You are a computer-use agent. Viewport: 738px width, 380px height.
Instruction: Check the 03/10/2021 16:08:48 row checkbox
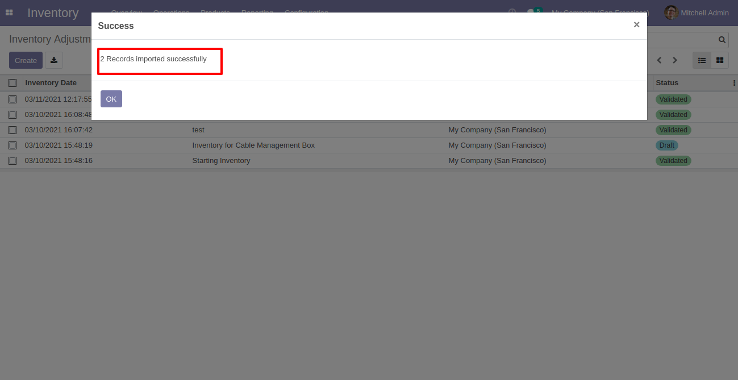point(12,115)
